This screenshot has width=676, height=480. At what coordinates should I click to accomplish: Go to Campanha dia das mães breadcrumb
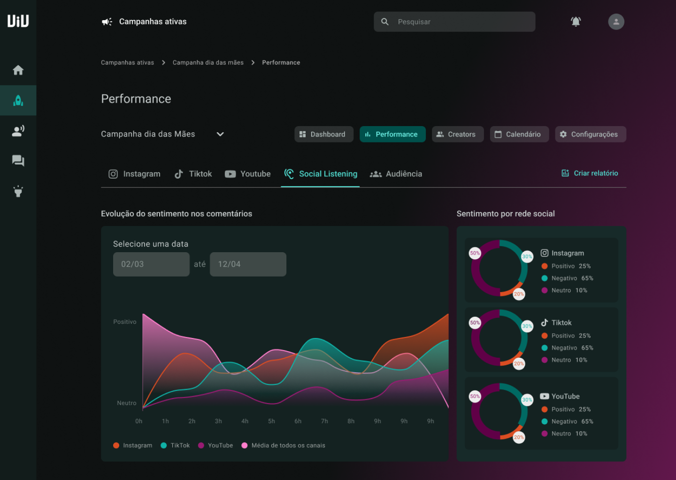coord(208,62)
